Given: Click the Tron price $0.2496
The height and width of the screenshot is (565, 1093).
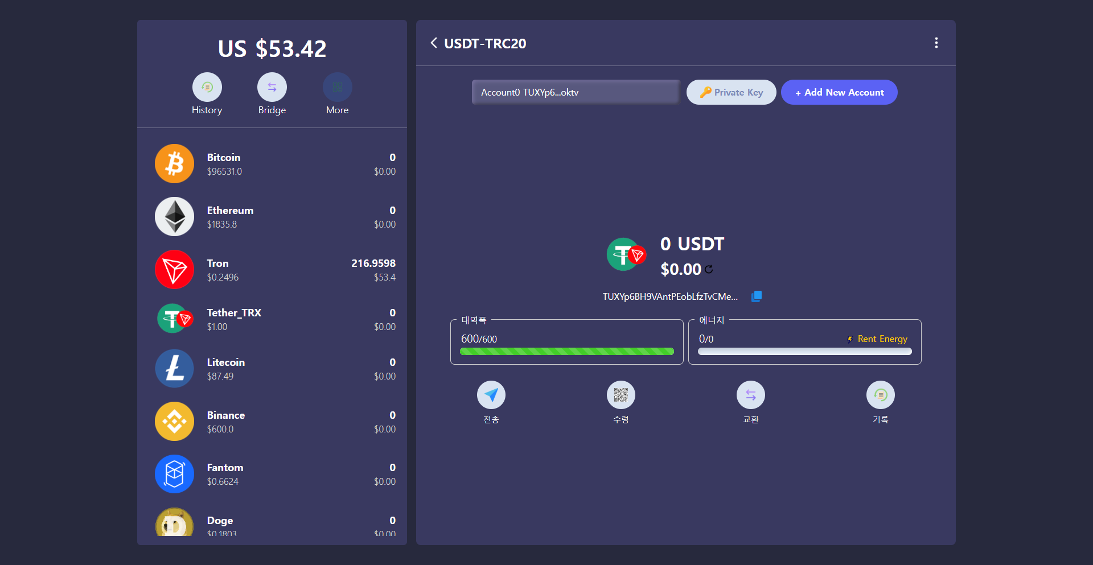Looking at the screenshot, I should [223, 277].
